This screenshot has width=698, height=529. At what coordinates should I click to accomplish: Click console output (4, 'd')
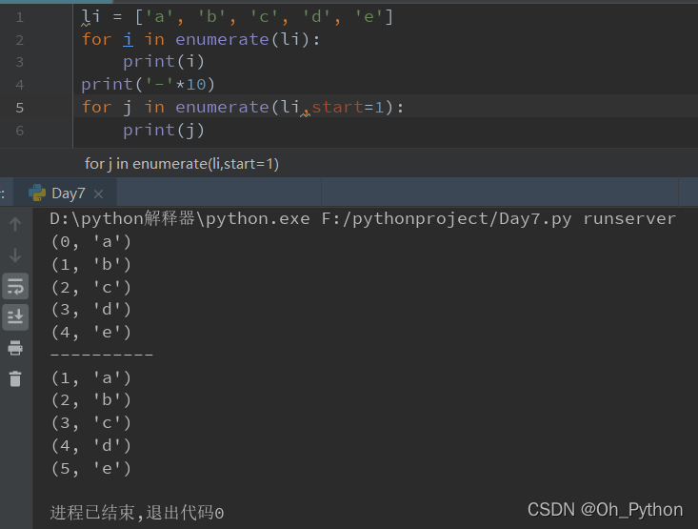pos(90,446)
